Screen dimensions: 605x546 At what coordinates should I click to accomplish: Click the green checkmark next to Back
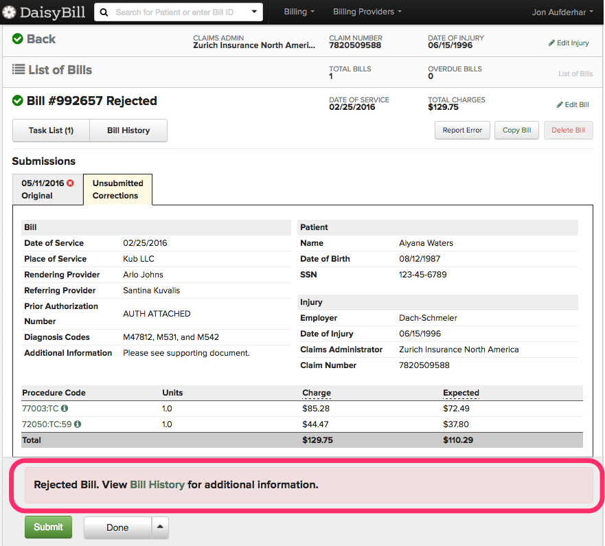17,39
